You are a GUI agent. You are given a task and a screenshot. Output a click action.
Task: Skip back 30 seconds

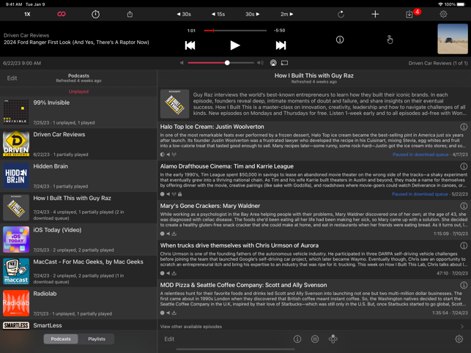(x=184, y=14)
